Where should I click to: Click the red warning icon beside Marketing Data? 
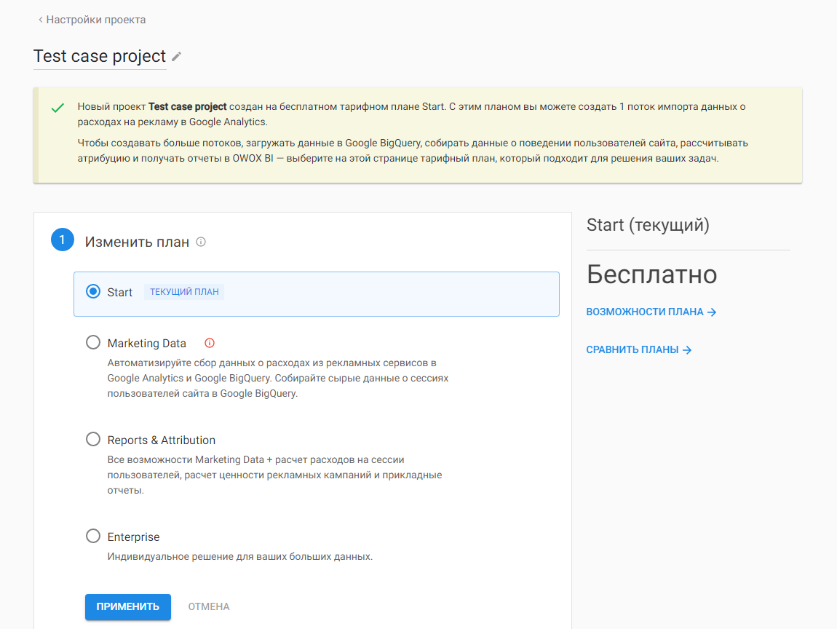coord(210,343)
